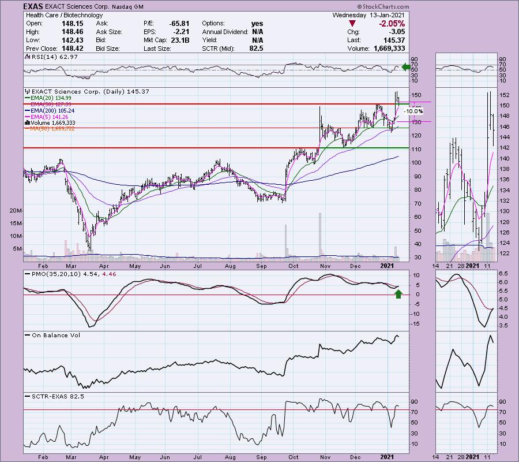Screen dimensions: 519x462
Task: Select the date Wednesday 13-Jan-2021
Action: pos(368,15)
